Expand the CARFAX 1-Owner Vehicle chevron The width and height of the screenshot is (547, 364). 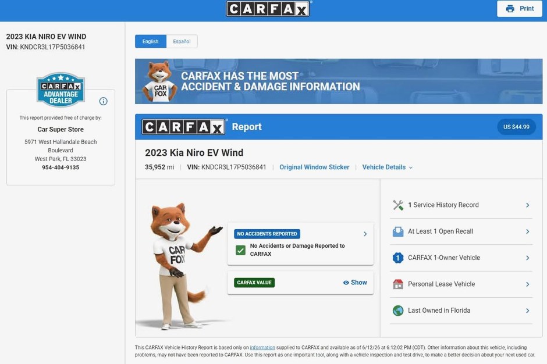(527, 258)
